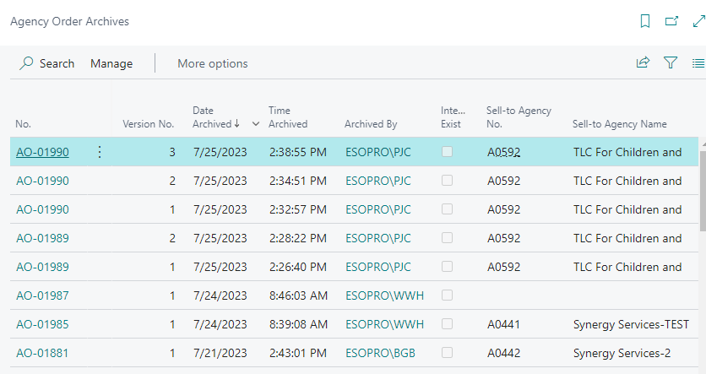Open page in new window icon
The image size is (706, 374).
671,21
